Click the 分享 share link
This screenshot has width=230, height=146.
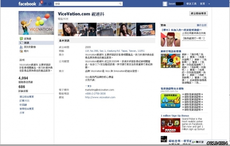point(22,113)
